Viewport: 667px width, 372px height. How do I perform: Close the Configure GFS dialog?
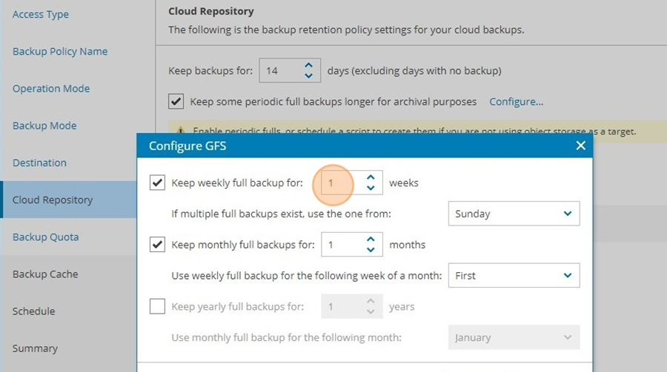coord(580,146)
